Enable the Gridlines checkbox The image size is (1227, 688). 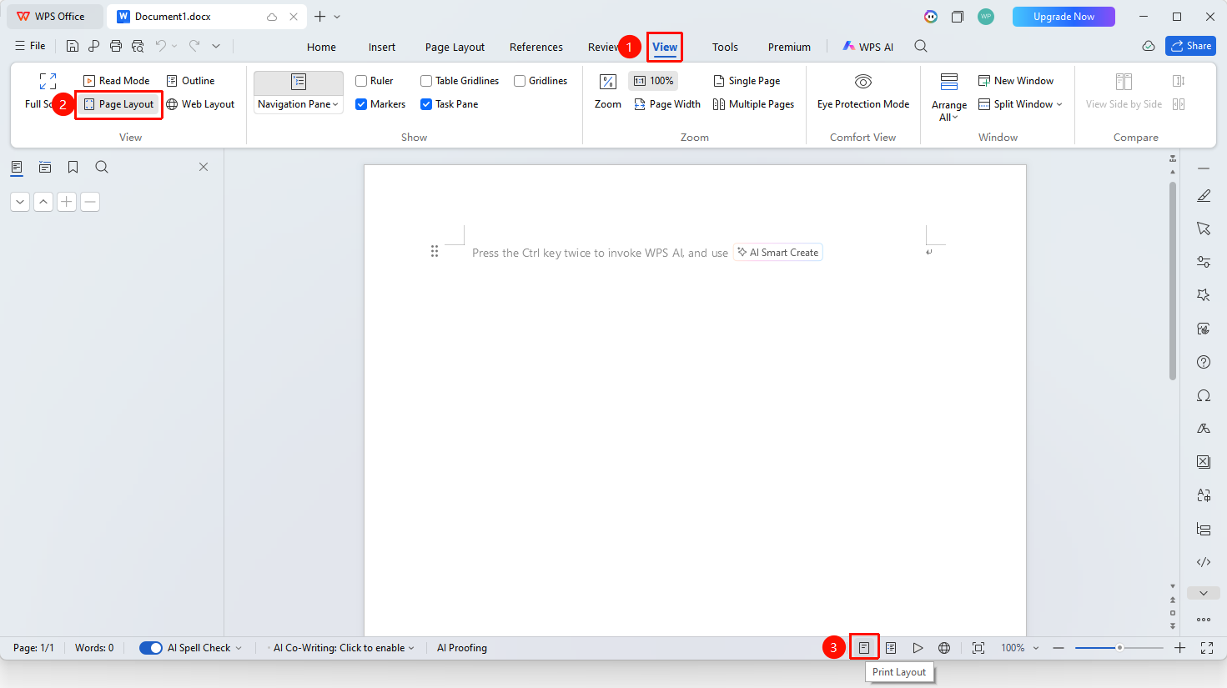pyautogui.click(x=520, y=81)
